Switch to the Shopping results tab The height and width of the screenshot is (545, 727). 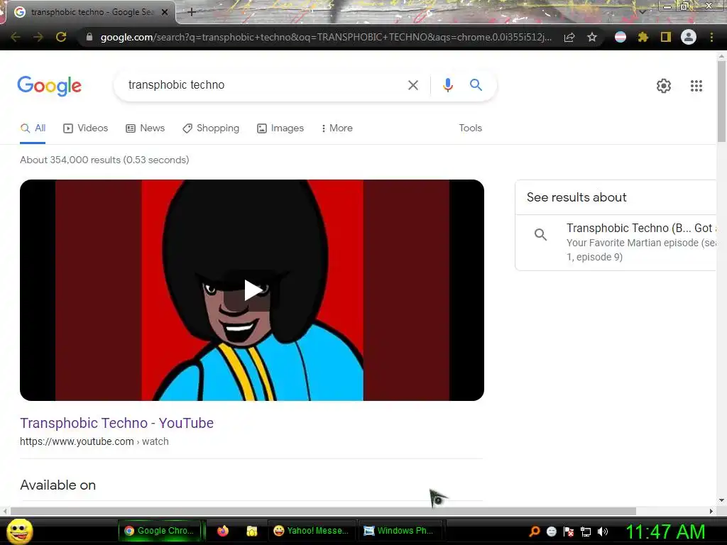(211, 128)
